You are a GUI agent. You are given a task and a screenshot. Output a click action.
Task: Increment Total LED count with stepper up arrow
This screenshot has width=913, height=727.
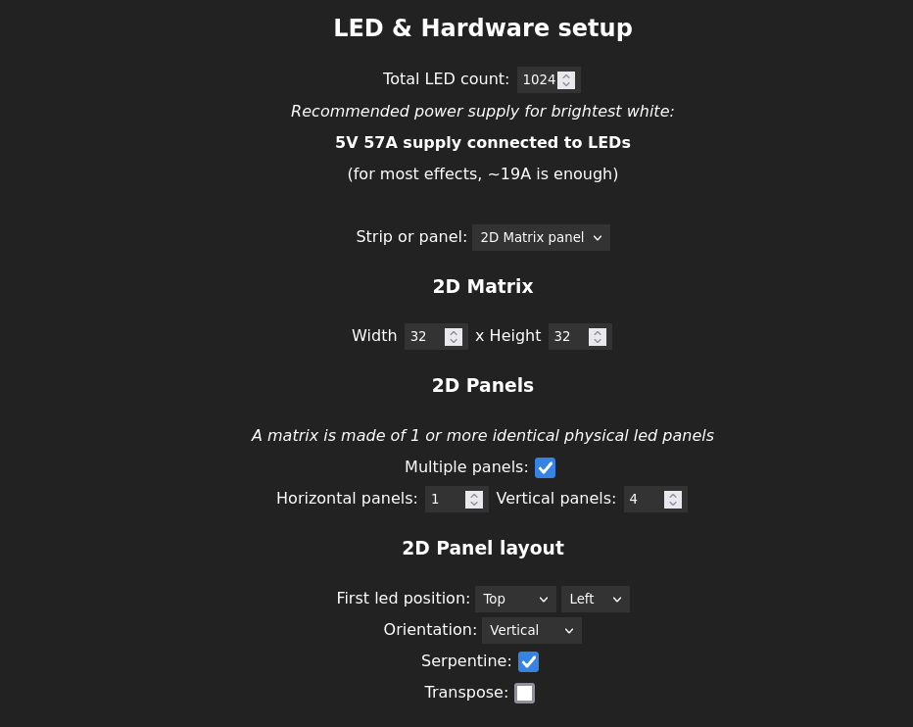[565, 75]
